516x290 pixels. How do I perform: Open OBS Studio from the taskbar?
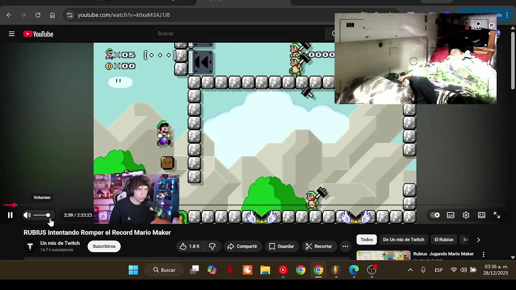372,270
